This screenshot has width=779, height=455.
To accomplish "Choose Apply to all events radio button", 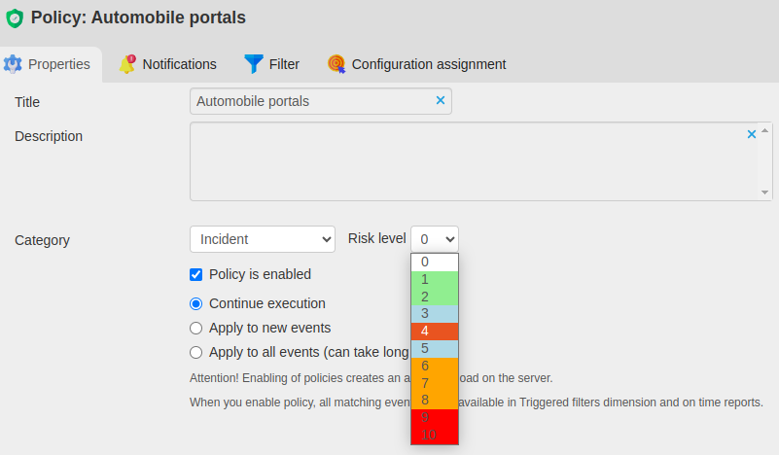I will (x=196, y=352).
